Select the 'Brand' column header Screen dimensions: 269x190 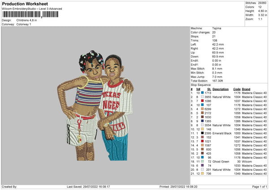[246, 89]
